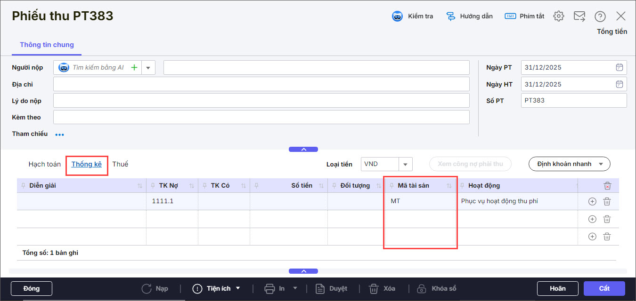636x301 pixels.
Task: Delete first row using trash icon
Action: click(x=607, y=201)
